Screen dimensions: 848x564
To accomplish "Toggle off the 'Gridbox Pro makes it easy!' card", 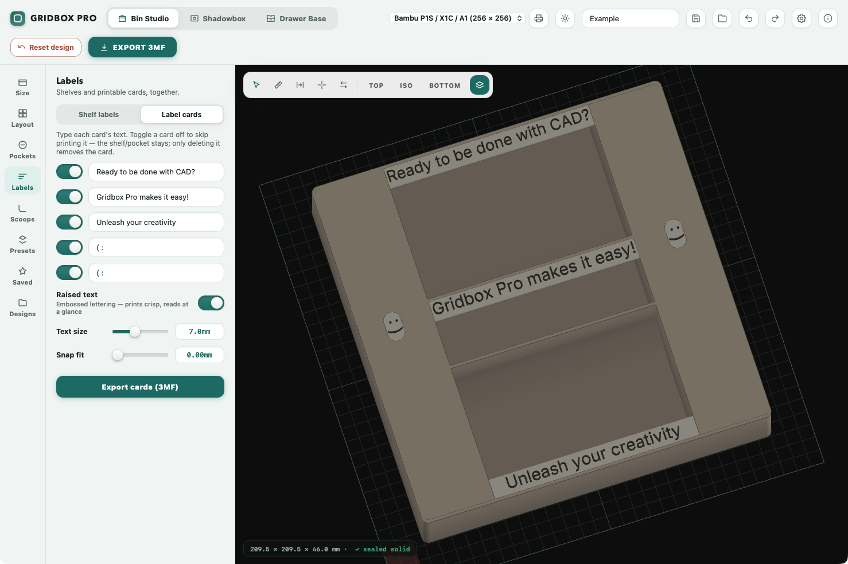I will tap(69, 197).
